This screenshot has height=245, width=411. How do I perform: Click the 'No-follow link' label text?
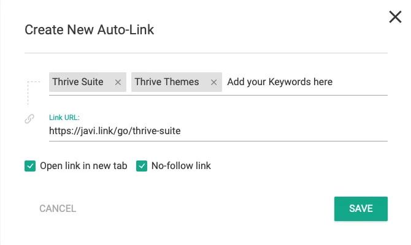181,166
